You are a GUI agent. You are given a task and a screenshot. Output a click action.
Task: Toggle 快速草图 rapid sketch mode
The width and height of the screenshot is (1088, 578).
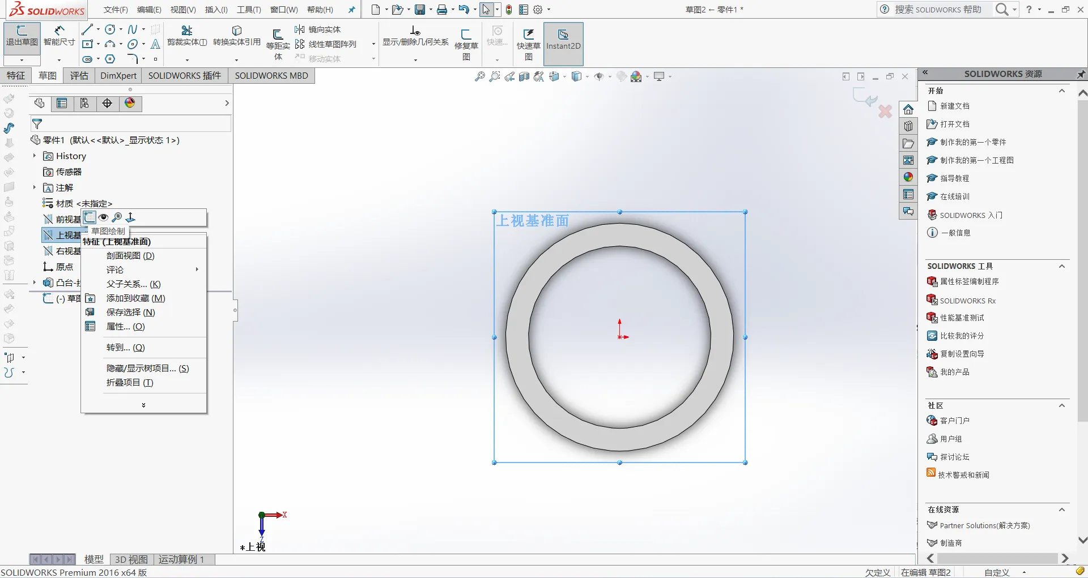click(528, 44)
